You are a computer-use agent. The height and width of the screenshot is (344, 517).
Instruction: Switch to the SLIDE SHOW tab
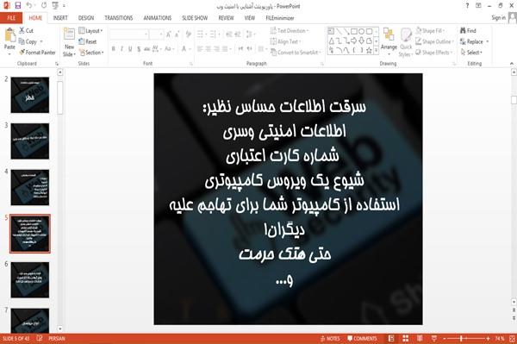click(195, 18)
